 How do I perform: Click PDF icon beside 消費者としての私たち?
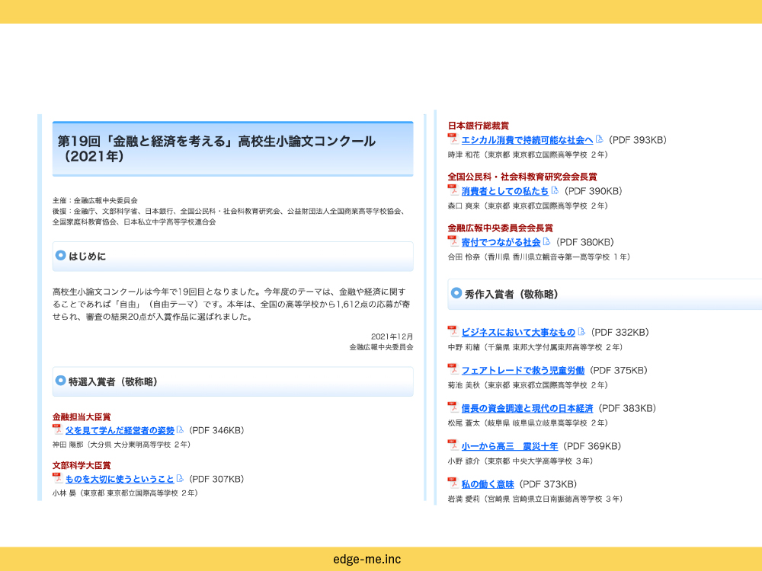click(x=453, y=190)
